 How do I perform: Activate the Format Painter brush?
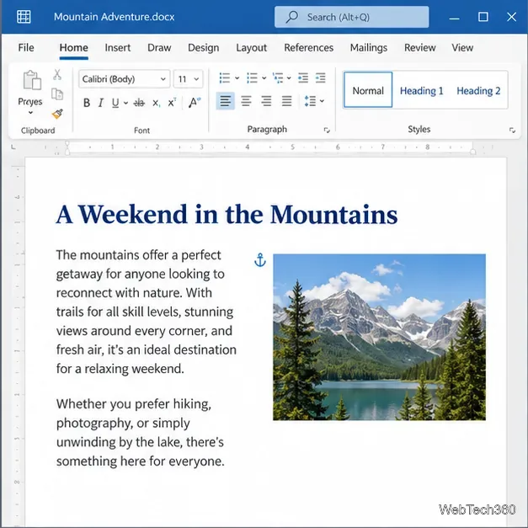[57, 114]
